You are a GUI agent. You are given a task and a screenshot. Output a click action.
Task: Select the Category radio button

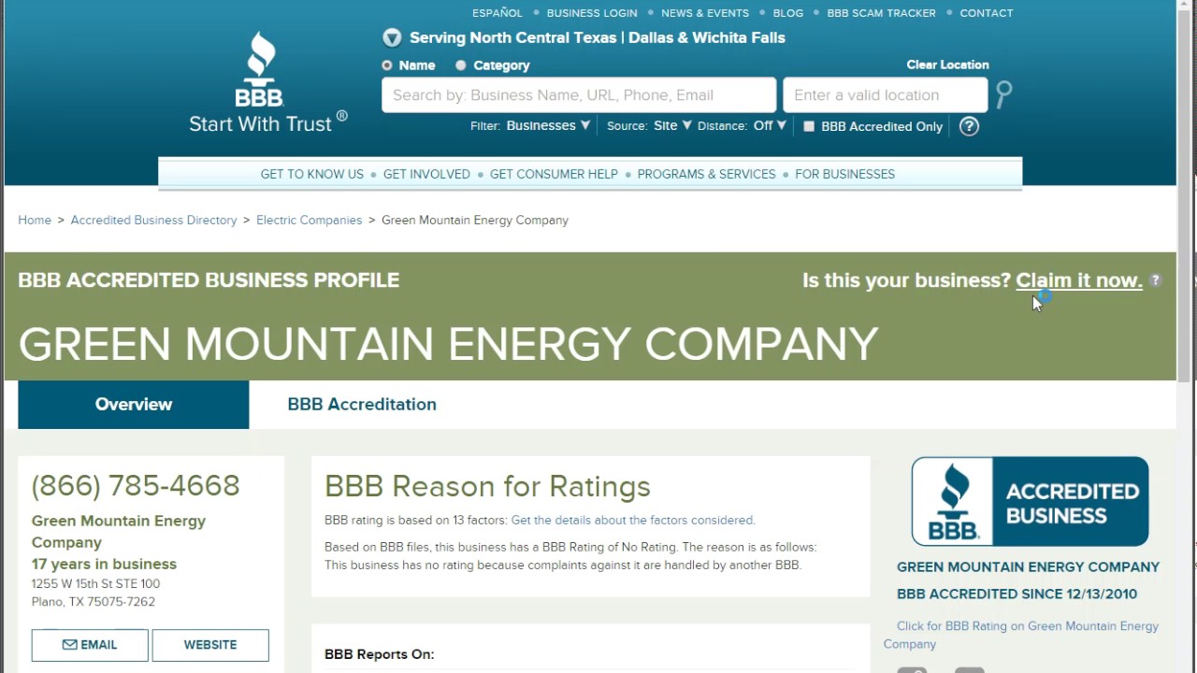tap(461, 65)
